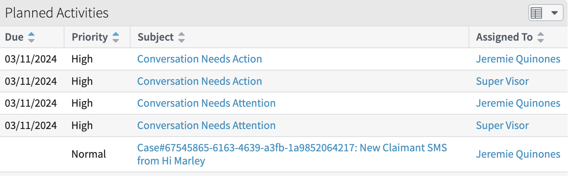The height and width of the screenshot is (176, 570).
Task: Open the New Claimant SMS from Hi Marley case
Action: tap(292, 154)
